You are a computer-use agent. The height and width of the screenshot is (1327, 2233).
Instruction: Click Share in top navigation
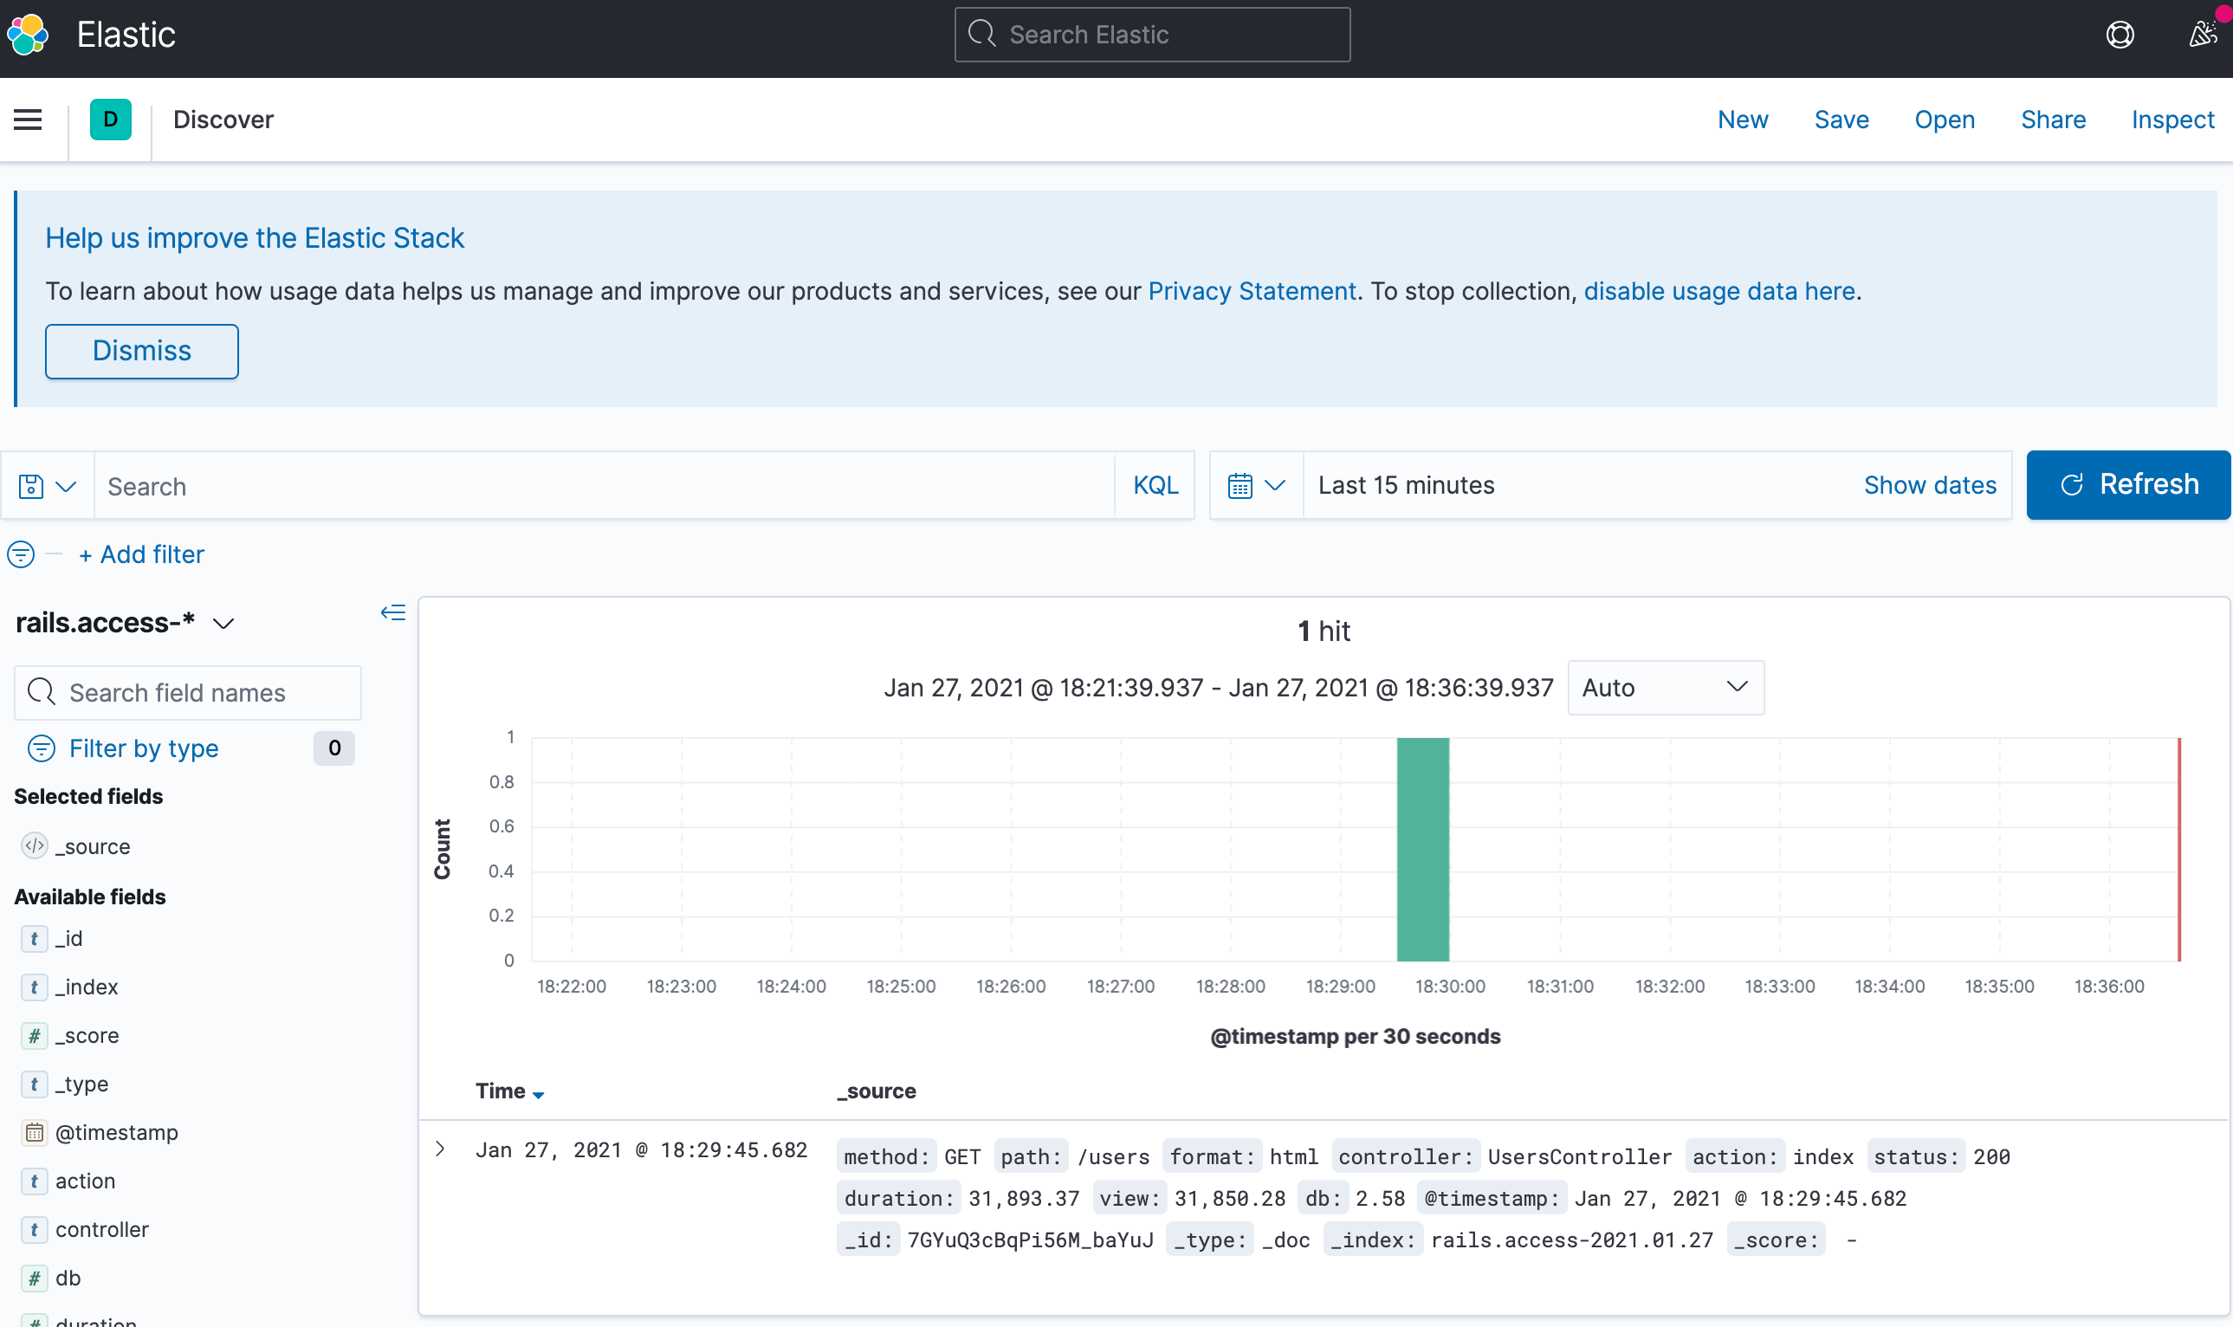[x=2053, y=120]
